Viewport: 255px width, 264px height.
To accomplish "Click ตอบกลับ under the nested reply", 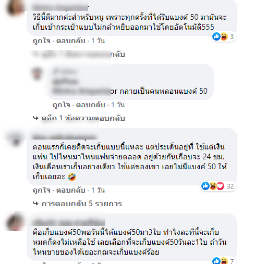I will (x=91, y=105).
